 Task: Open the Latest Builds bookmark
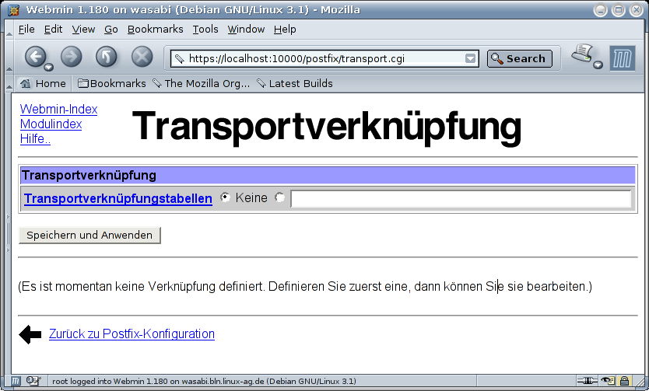[295, 83]
